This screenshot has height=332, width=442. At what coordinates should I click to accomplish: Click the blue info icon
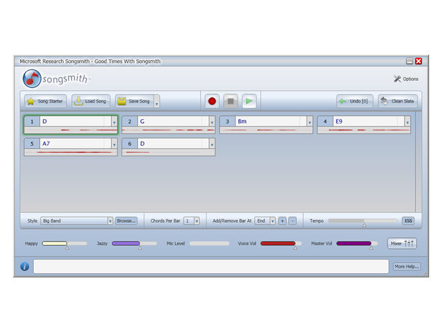click(25, 266)
